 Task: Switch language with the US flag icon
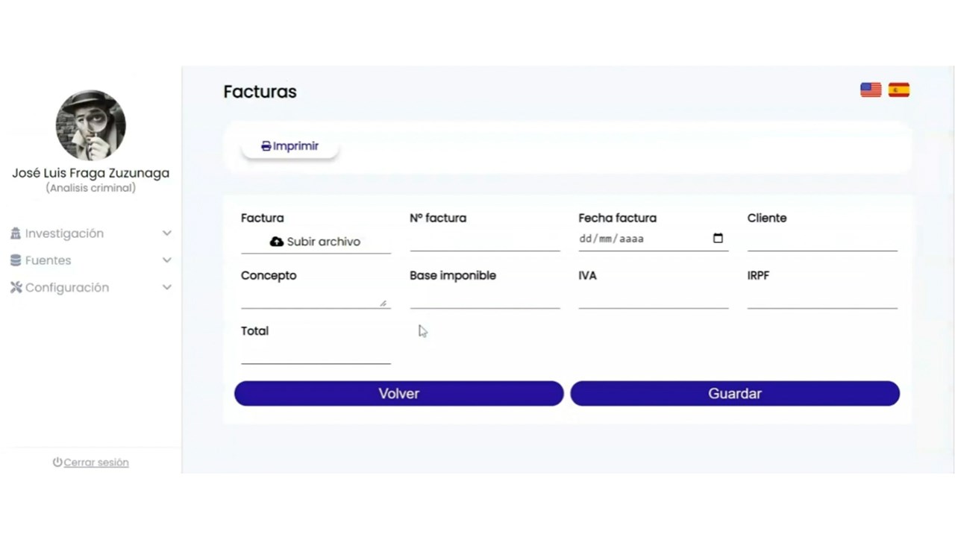871,90
